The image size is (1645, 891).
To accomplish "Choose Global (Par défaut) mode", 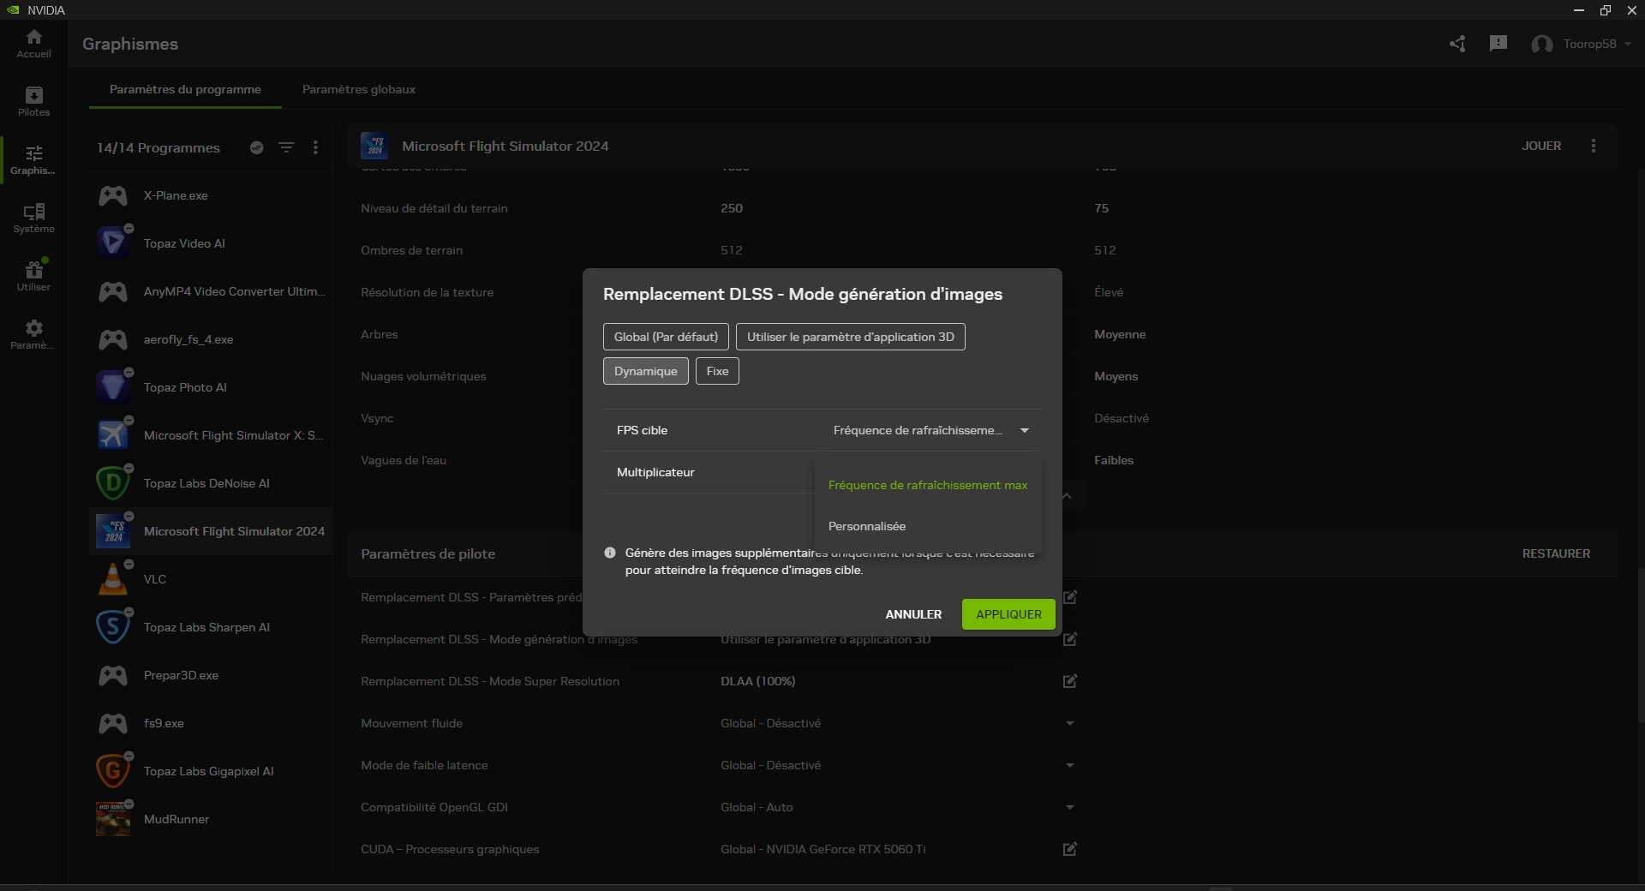I will click(666, 337).
